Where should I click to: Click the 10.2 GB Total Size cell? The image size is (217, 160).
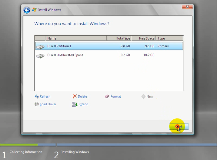pos(125,55)
